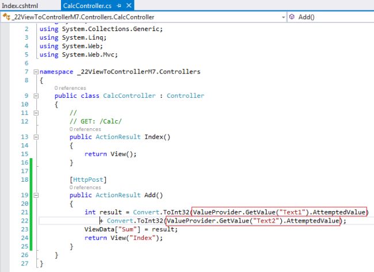Click the '// GET: /Calc/' comment

[96, 121]
